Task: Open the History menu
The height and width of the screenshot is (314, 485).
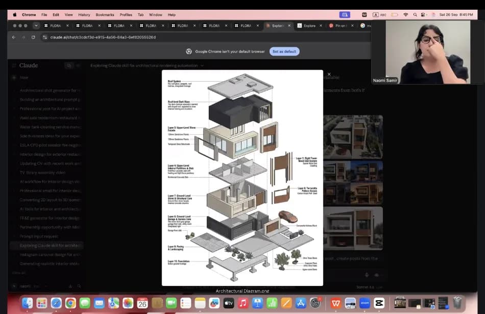Action: pyautogui.click(x=84, y=14)
